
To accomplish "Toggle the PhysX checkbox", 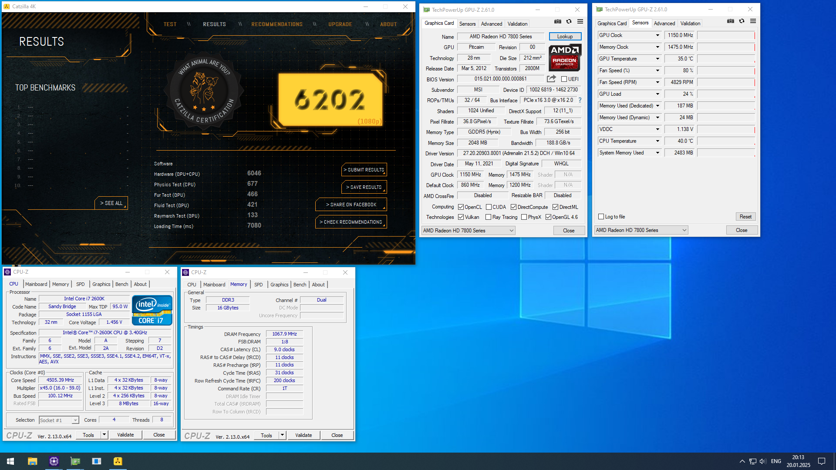I will [524, 217].
